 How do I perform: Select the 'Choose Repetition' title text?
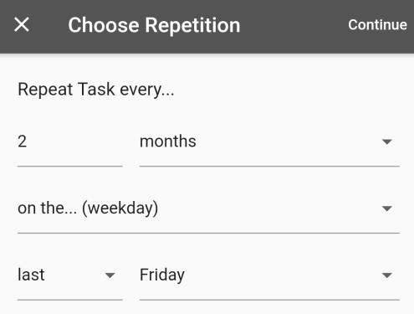point(154,25)
